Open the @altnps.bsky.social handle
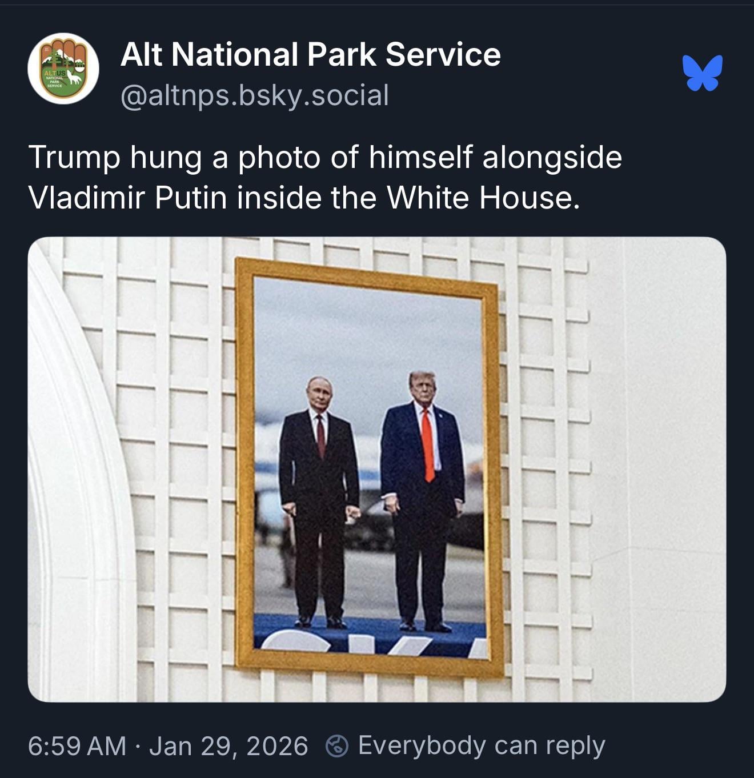Viewport: 754px width, 778px height. coord(255,95)
